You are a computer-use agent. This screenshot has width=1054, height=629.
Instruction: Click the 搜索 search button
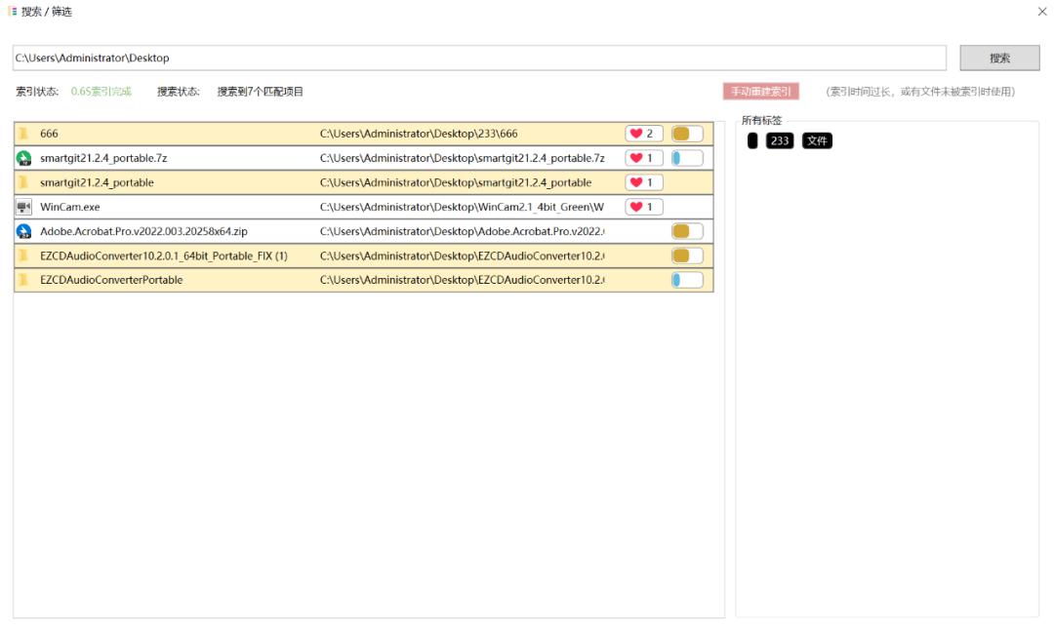coord(999,58)
